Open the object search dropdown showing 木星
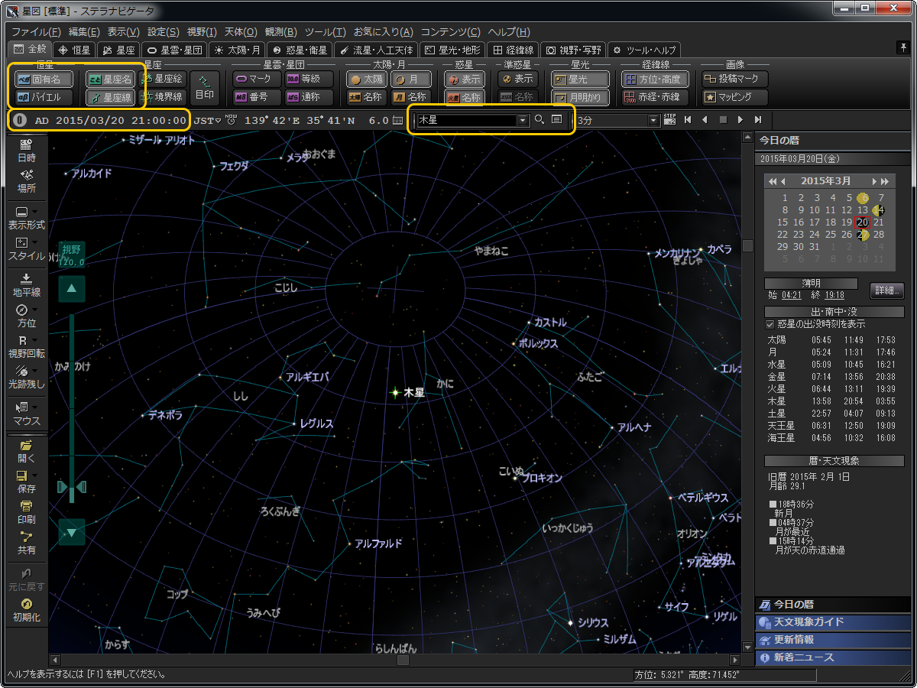The width and height of the screenshot is (917, 688). pos(523,120)
